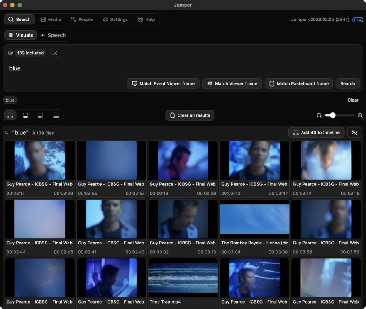This screenshot has height=309, width=366.
Task: Click the face scan icon next to included
Action: point(54,53)
